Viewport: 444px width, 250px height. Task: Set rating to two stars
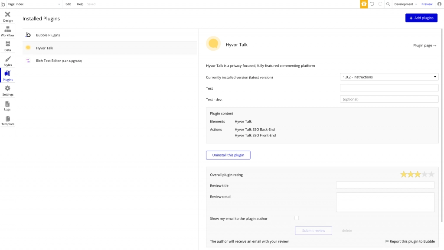[x=411, y=174]
